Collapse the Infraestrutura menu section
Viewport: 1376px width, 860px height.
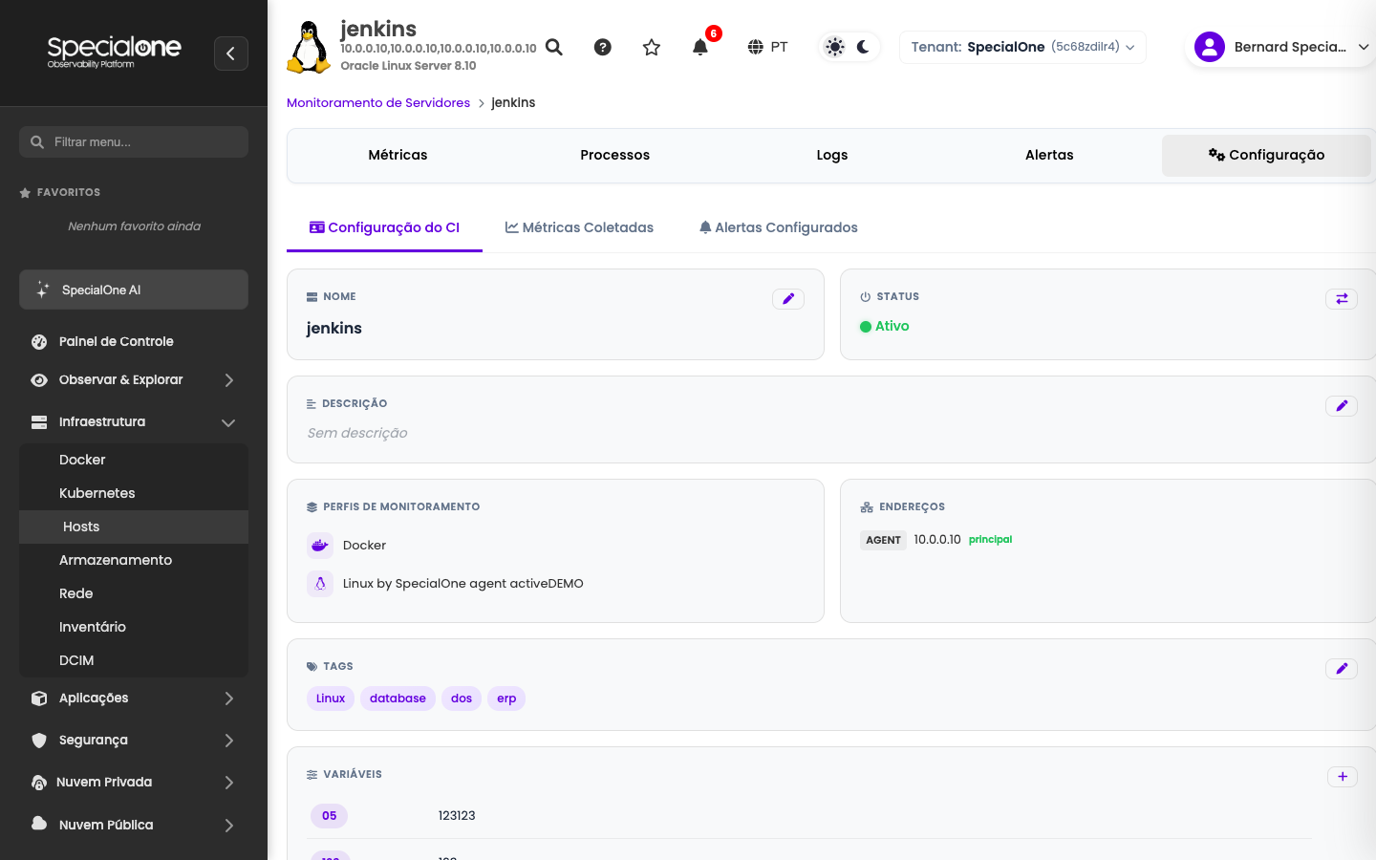(134, 422)
